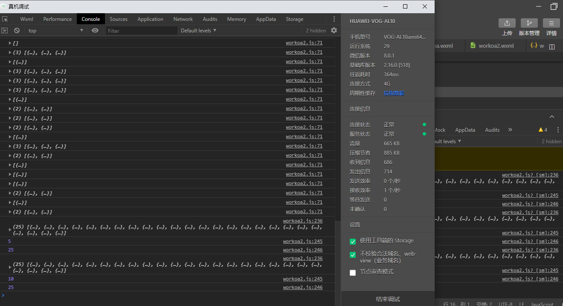Toggle the live expression eye icon

pos(95,31)
